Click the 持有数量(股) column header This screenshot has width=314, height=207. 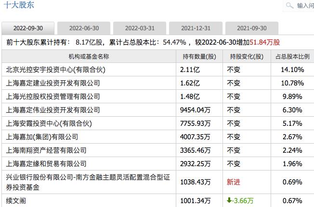point(199,57)
